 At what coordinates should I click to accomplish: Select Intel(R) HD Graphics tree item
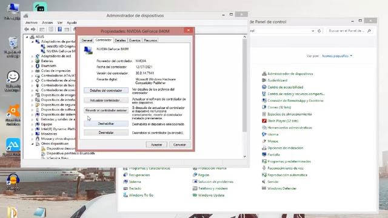(x=61, y=47)
